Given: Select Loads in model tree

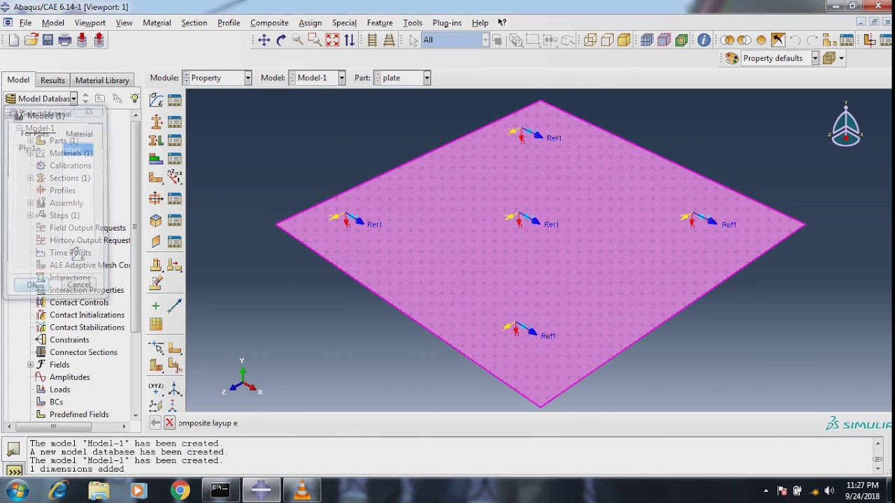Looking at the screenshot, I should click(59, 390).
